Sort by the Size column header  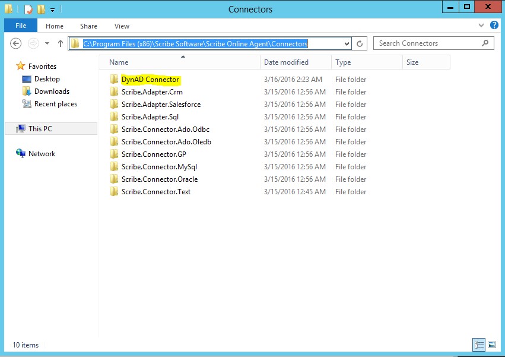coord(426,62)
